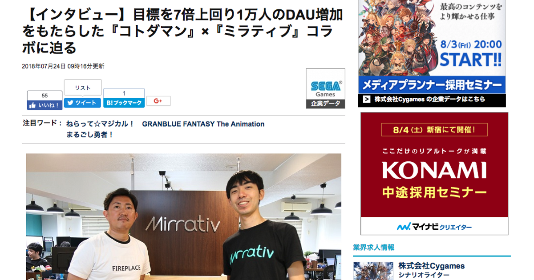The image size is (534, 280).
Task: Open the KONAMI 中途採用セミナー advertisement
Action: 434,173
